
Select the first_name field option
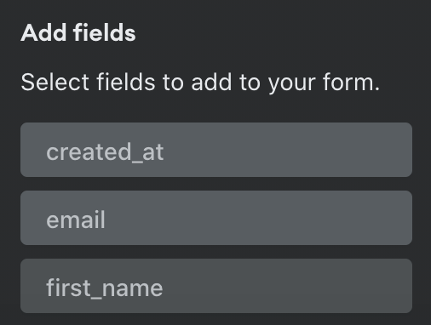click(216, 286)
